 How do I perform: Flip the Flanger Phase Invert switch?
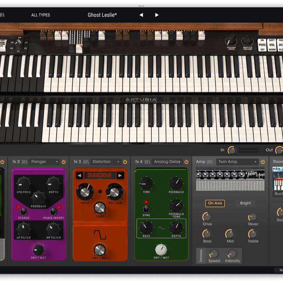53,211
